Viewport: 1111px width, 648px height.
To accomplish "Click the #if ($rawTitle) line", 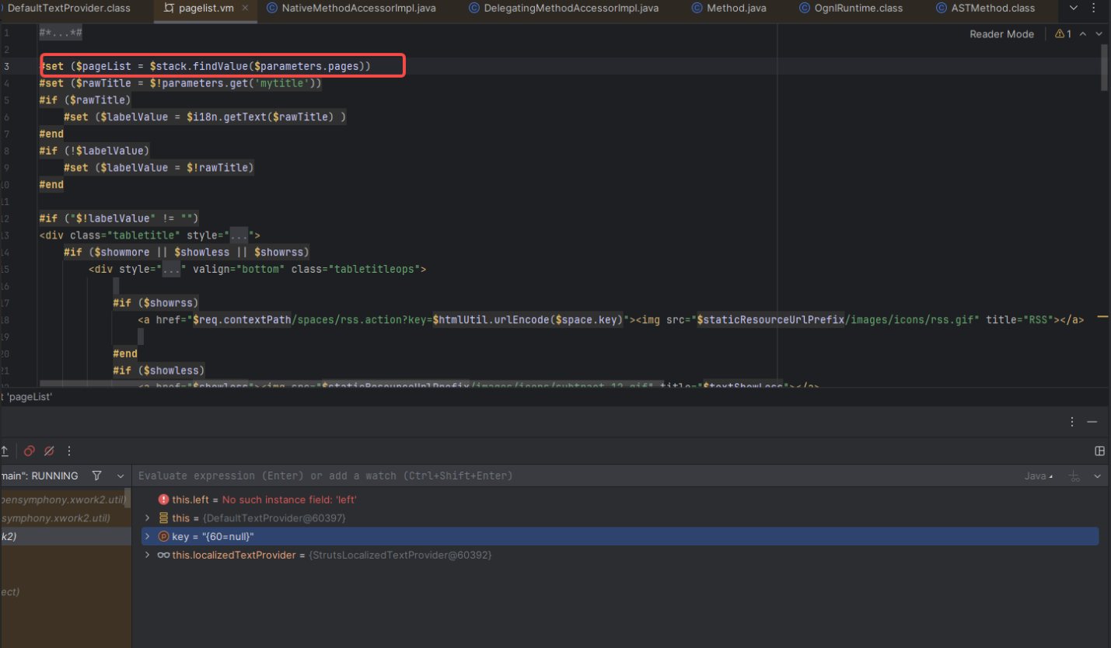I will pyautogui.click(x=86, y=100).
